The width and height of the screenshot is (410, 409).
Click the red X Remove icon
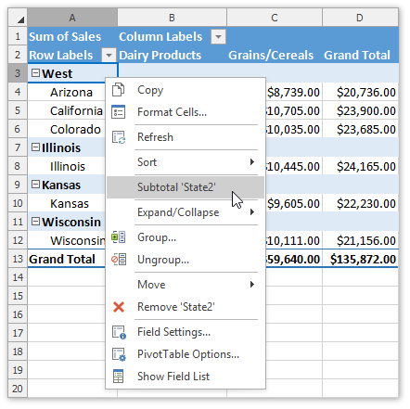[x=119, y=307]
